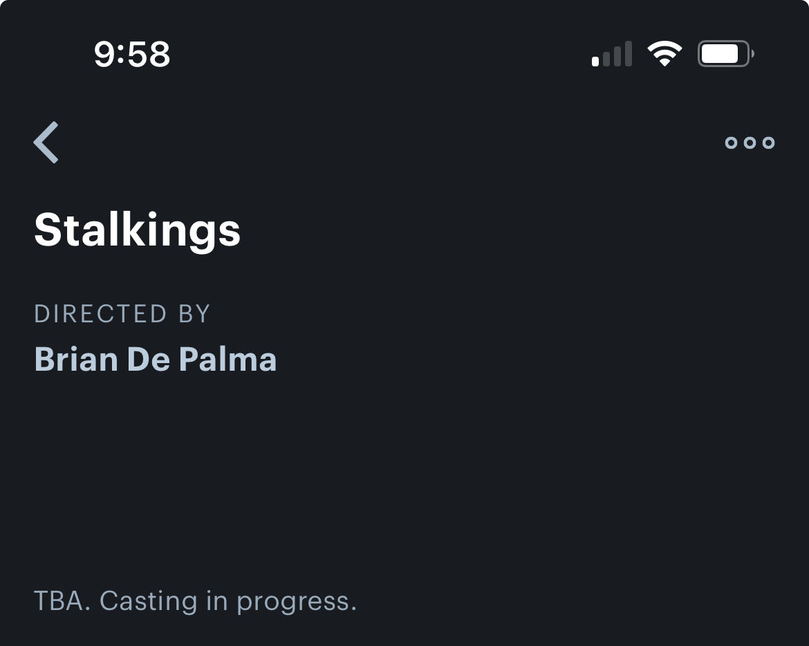Open the three-dot more options menu
This screenshot has width=809, height=646.
coord(750,142)
